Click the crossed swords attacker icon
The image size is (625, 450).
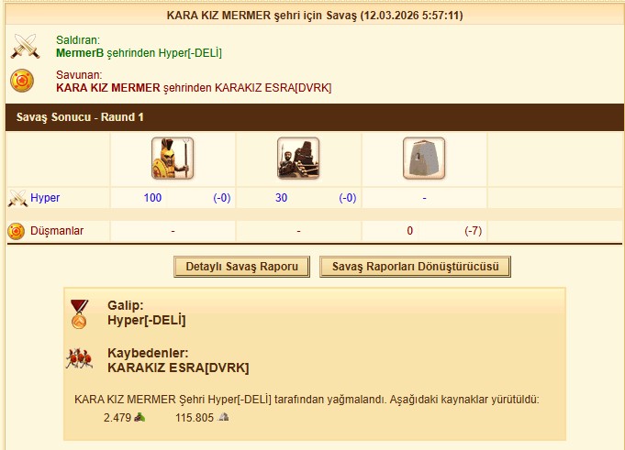[x=25, y=46]
